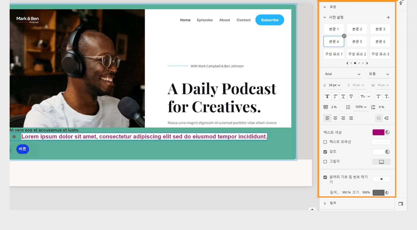Image resolution: width=417 pixels, height=230 pixels.
Task: Enable the 텍스트 외곽선 checkbox
Action: (x=325, y=142)
